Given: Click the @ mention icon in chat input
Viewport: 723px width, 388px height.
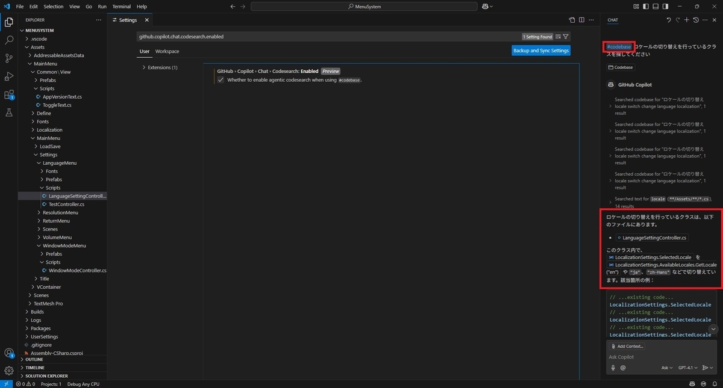Looking at the screenshot, I should tap(622, 368).
